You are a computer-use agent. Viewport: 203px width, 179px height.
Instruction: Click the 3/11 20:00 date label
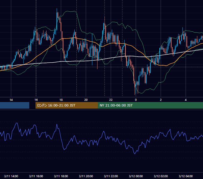pyautogui.click(x=86, y=176)
